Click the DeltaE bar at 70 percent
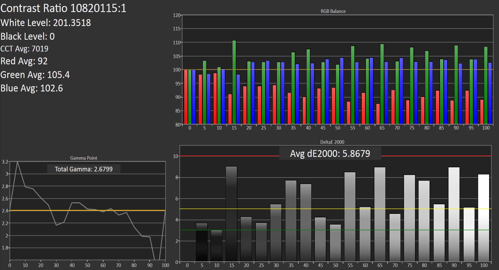Viewport: 499px width, 270px height. (x=395, y=238)
